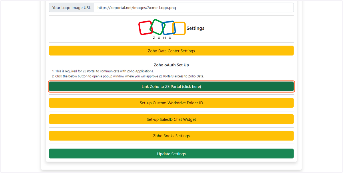
Task: Click the Update Settings button
Action: click(171, 154)
